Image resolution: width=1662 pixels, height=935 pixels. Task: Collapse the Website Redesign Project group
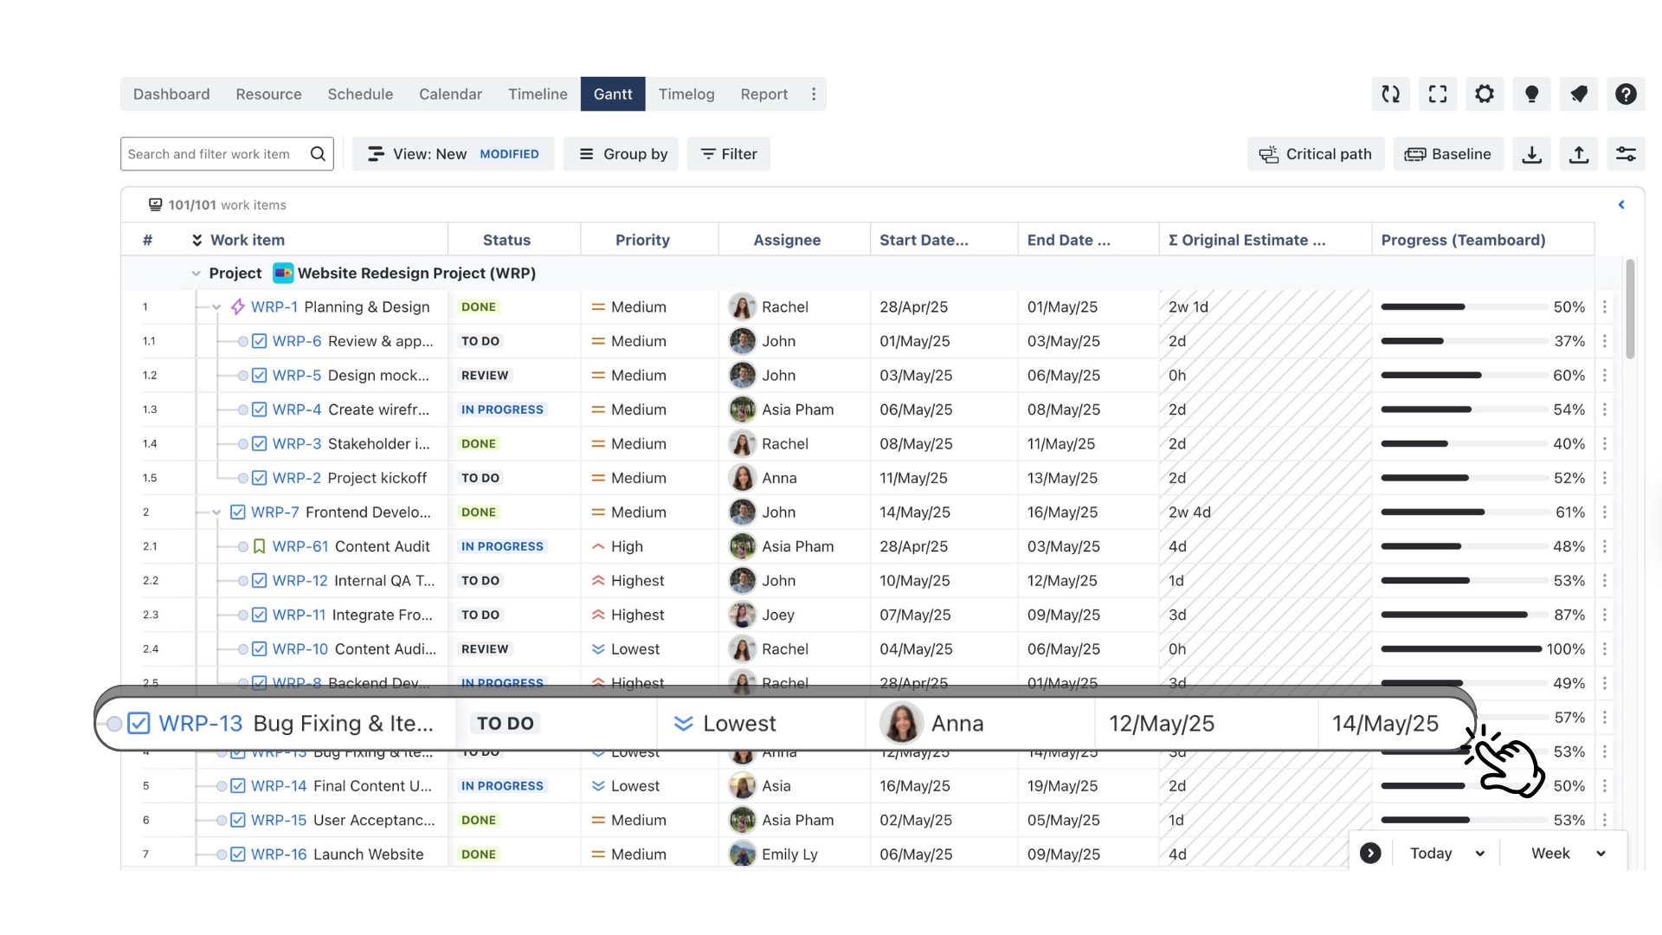click(195, 273)
